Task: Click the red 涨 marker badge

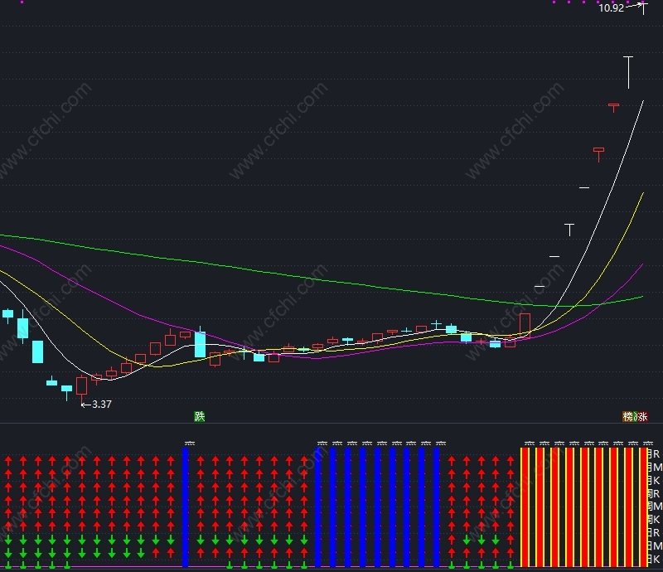Action: coord(642,416)
